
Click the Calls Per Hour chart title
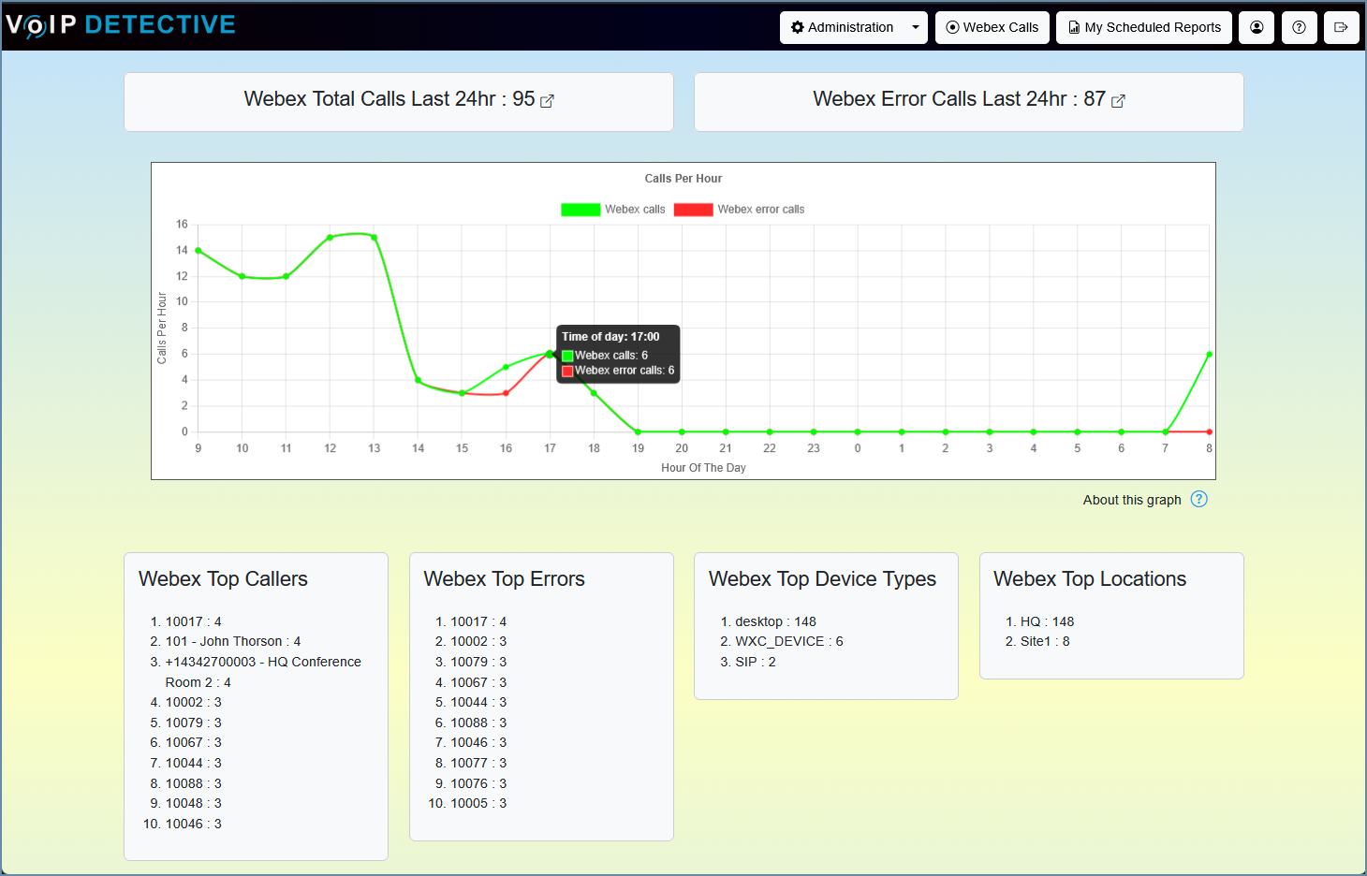point(683,179)
